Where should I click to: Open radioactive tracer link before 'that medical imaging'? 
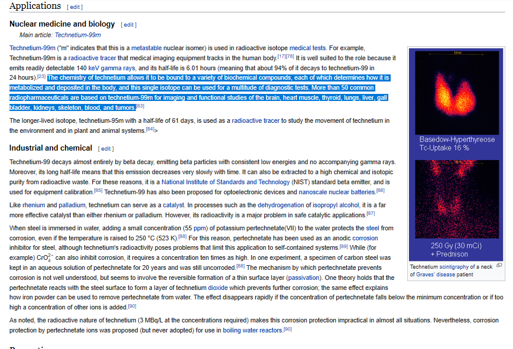[x=92, y=58]
